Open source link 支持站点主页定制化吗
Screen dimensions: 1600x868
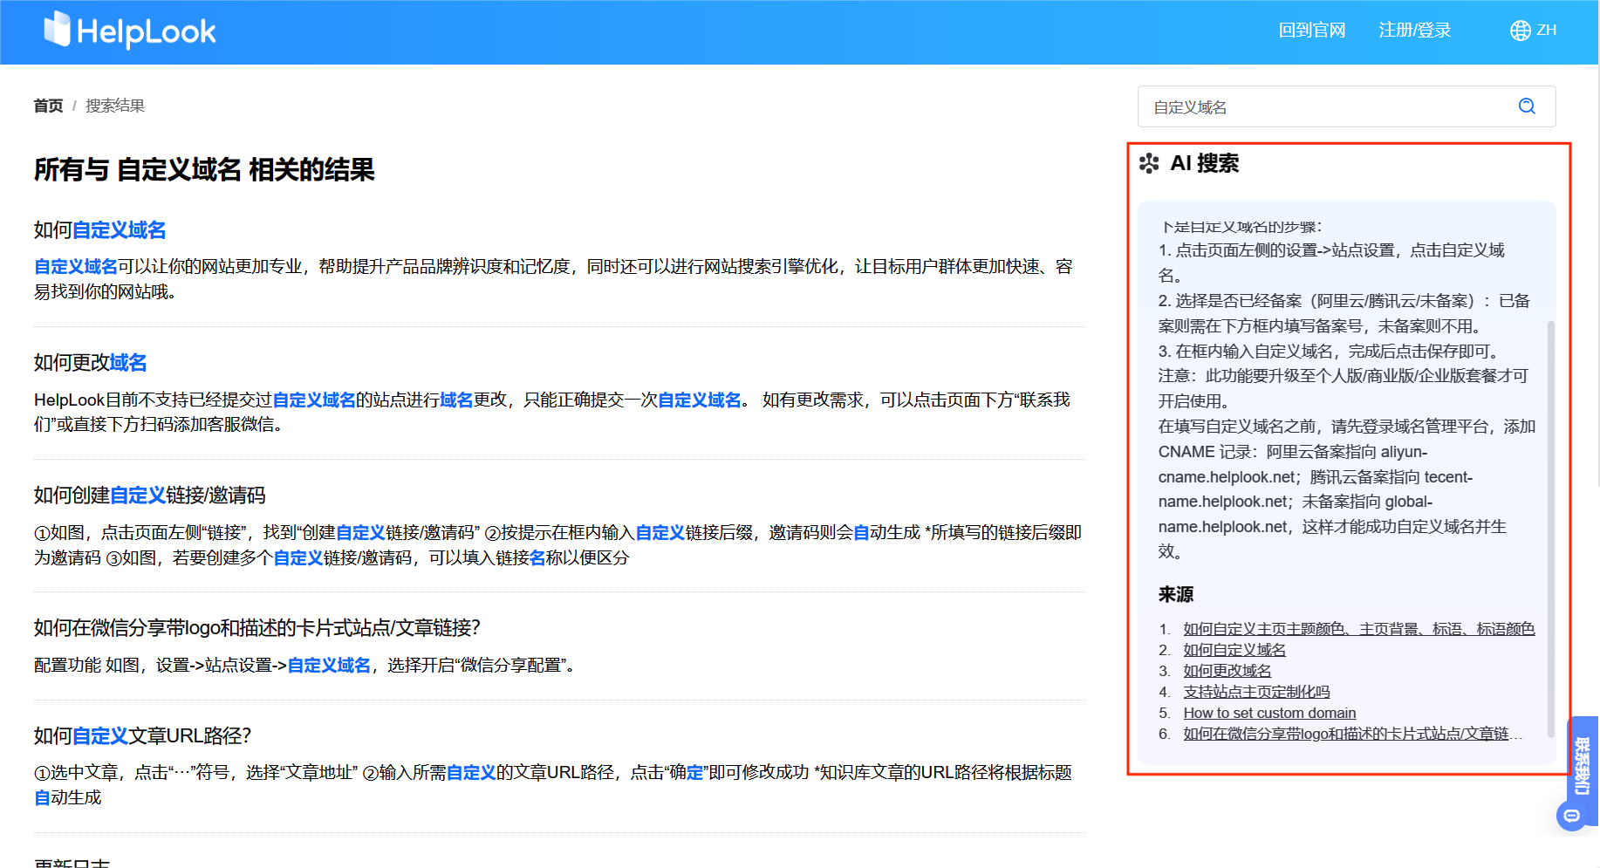click(x=1256, y=692)
